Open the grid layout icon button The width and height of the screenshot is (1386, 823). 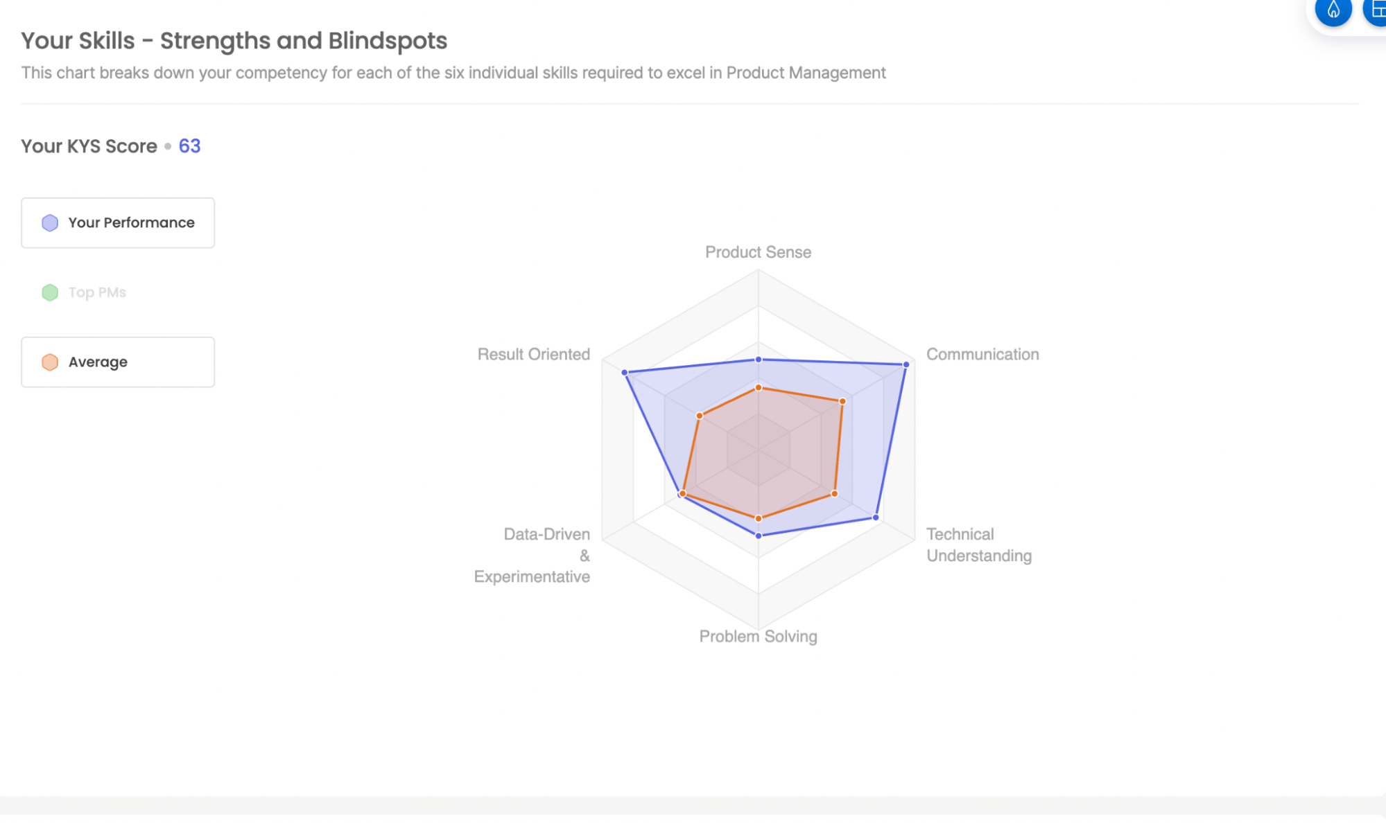pyautogui.click(x=1376, y=10)
